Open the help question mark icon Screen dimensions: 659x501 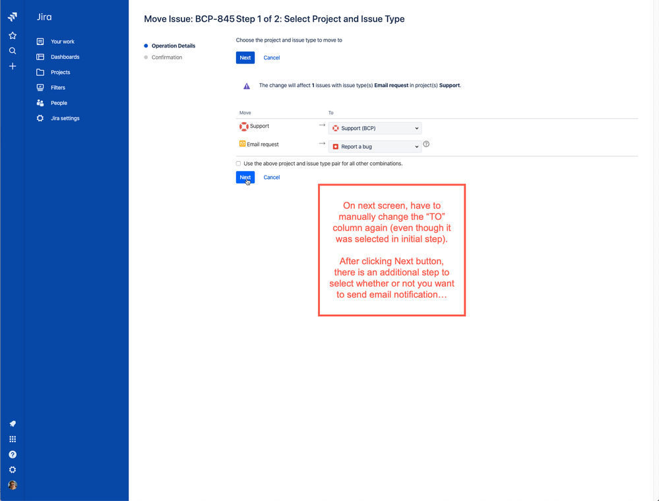coord(13,455)
